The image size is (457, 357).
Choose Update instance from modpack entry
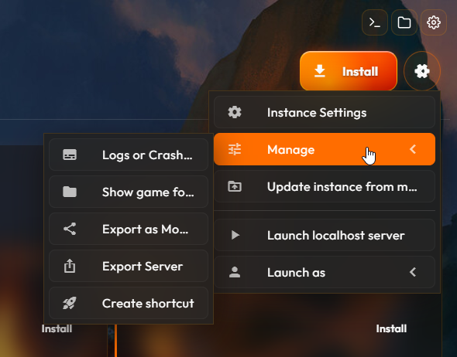click(325, 186)
